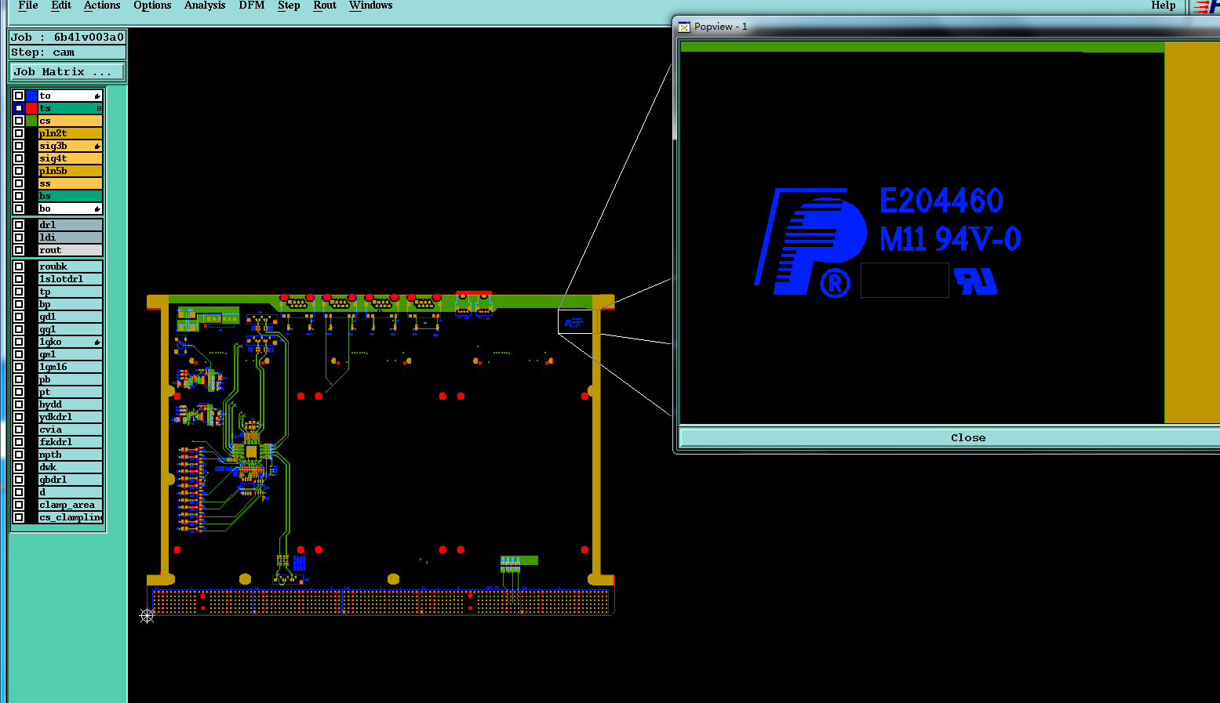This screenshot has height=703, width=1220.
Task: Open the Step menu
Action: (289, 5)
